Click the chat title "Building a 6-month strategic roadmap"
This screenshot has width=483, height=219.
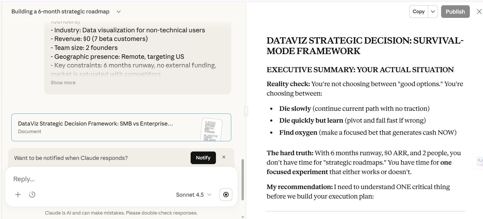coord(60,12)
